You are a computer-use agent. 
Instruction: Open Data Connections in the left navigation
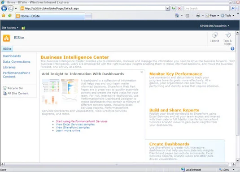(17, 62)
